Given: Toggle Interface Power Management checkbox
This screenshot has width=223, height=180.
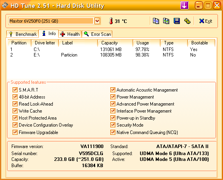Looking at the screenshot, I should [113, 111].
